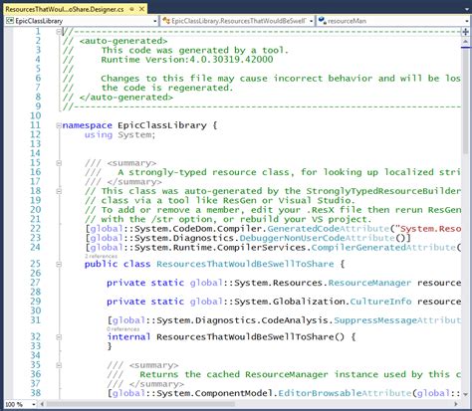This screenshot has width=472, height=411.
Task: Collapse the ResourcesThatWouldBeSwellToShare class at line 25
Action: tap(59, 264)
